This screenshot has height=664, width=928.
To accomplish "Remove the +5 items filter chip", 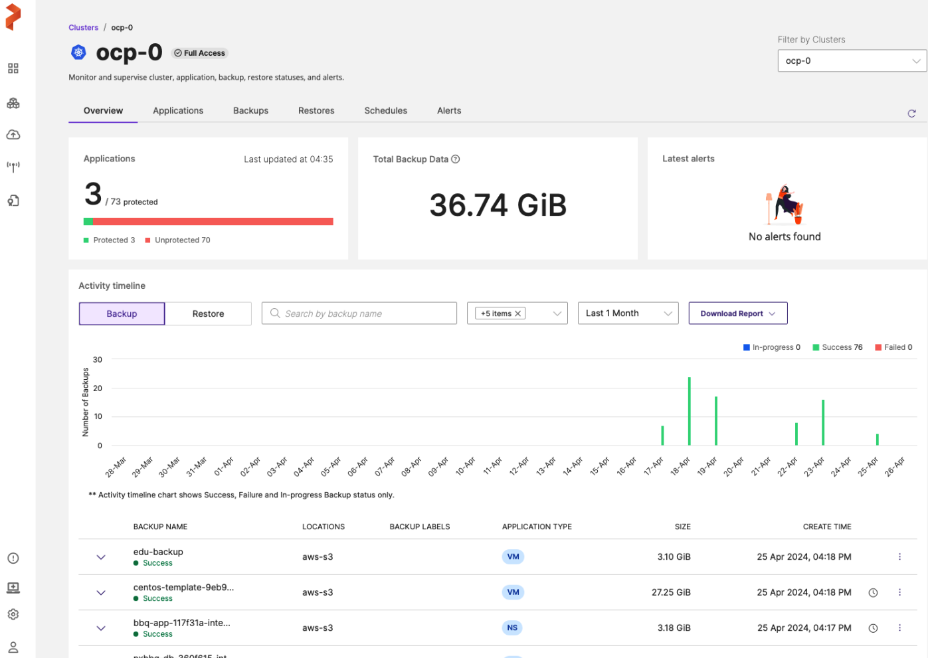I will click(x=517, y=313).
